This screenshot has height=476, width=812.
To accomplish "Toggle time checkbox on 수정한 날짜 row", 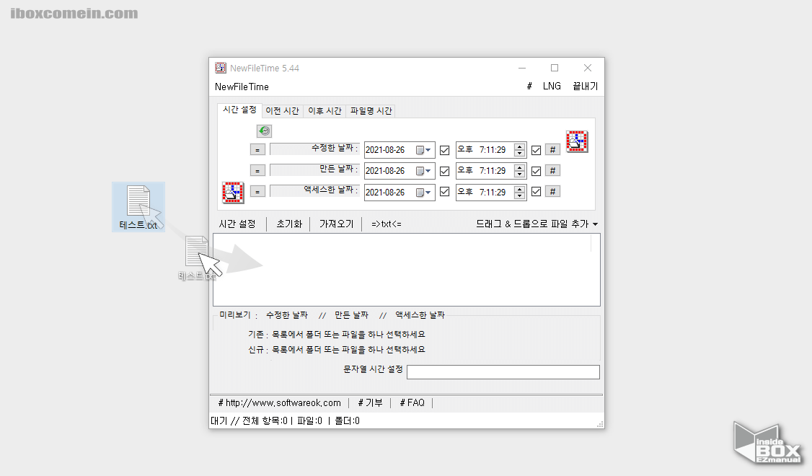I will pyautogui.click(x=536, y=150).
